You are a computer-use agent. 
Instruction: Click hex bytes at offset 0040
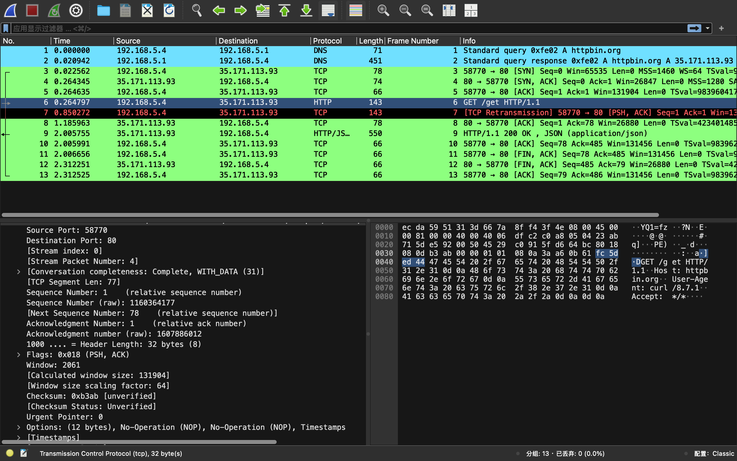[510, 262]
